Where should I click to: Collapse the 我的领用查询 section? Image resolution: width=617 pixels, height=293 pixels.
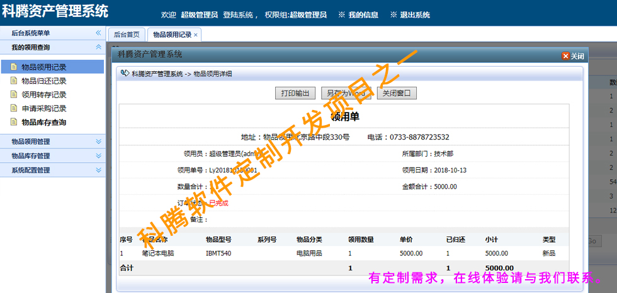(98, 47)
